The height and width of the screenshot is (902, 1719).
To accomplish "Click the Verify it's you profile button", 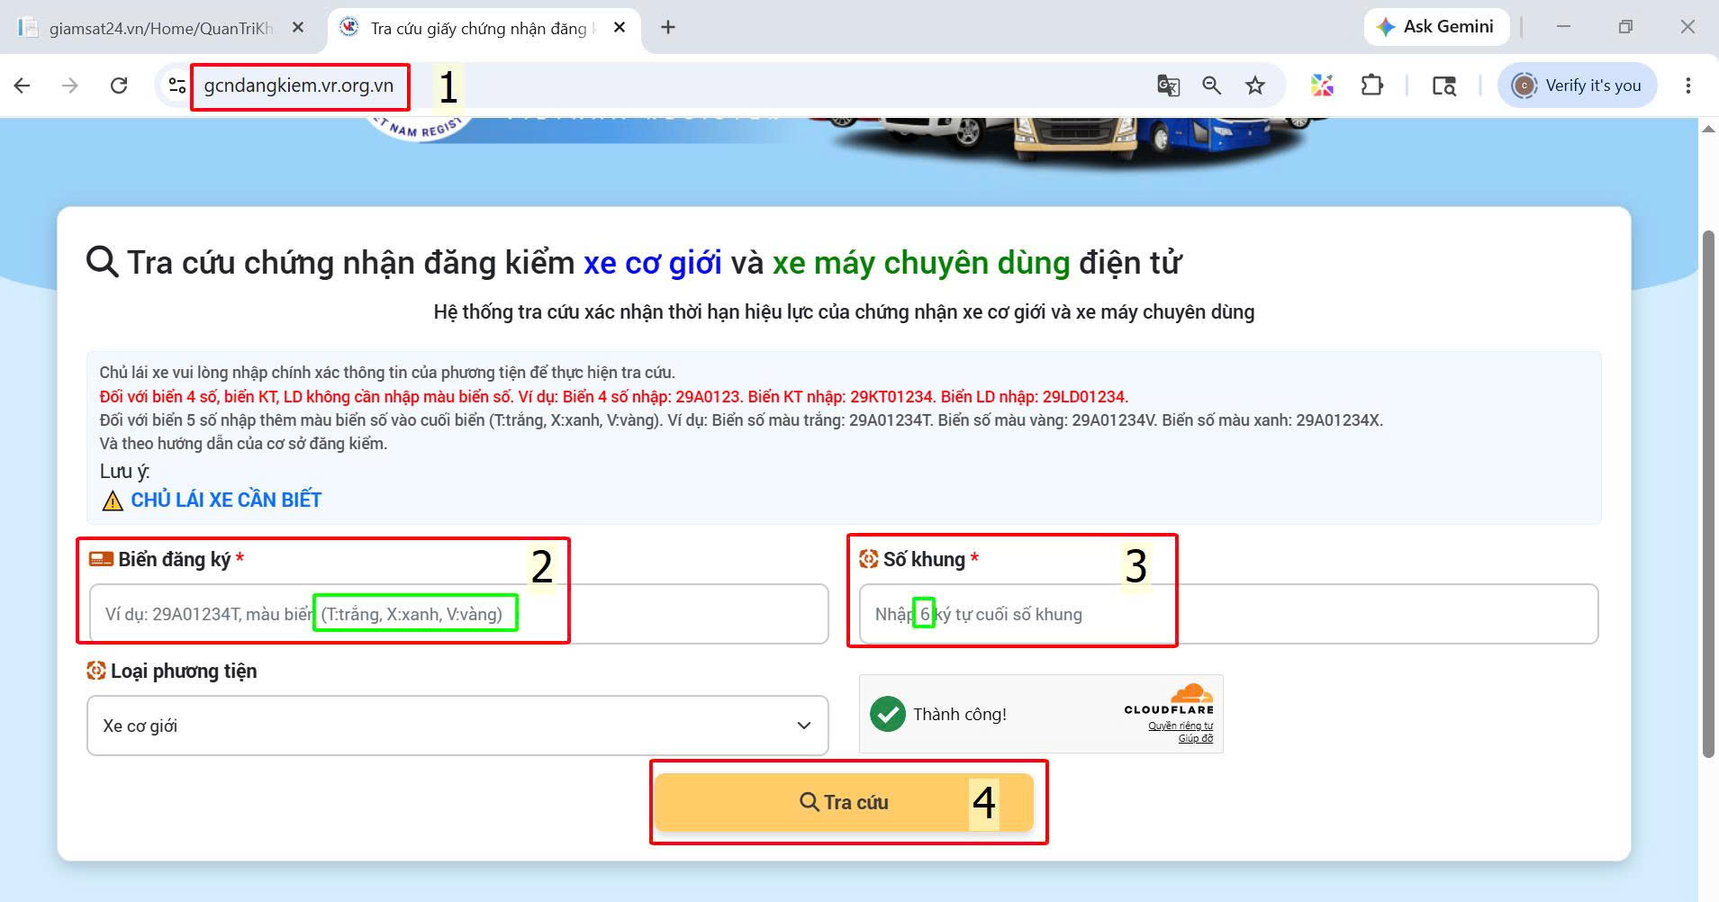I will (x=1578, y=86).
